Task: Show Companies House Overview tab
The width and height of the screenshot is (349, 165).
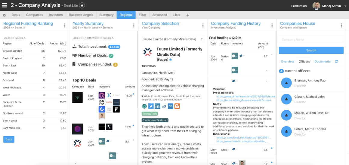Action: tap(287, 61)
